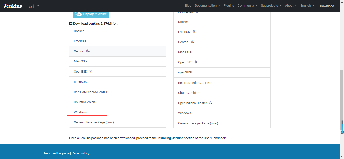Image resolution: width=344 pixels, height=159 pixels.
Task: Expand the Documentation dropdown menu
Action: (207, 6)
